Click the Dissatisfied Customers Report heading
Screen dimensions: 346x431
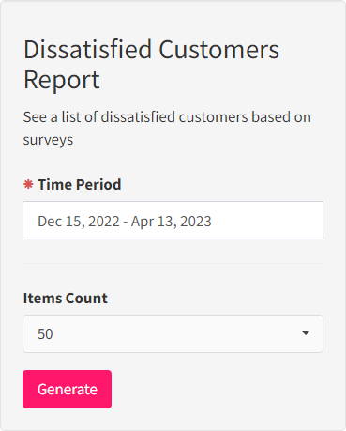click(x=151, y=64)
